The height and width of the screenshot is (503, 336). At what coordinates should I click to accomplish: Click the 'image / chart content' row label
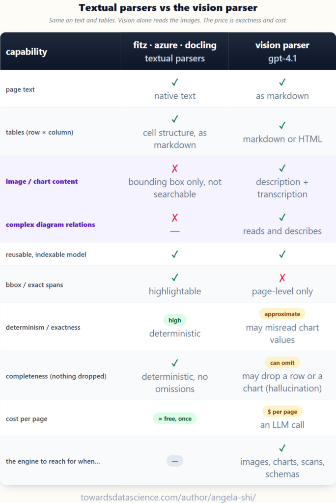pos(42,182)
